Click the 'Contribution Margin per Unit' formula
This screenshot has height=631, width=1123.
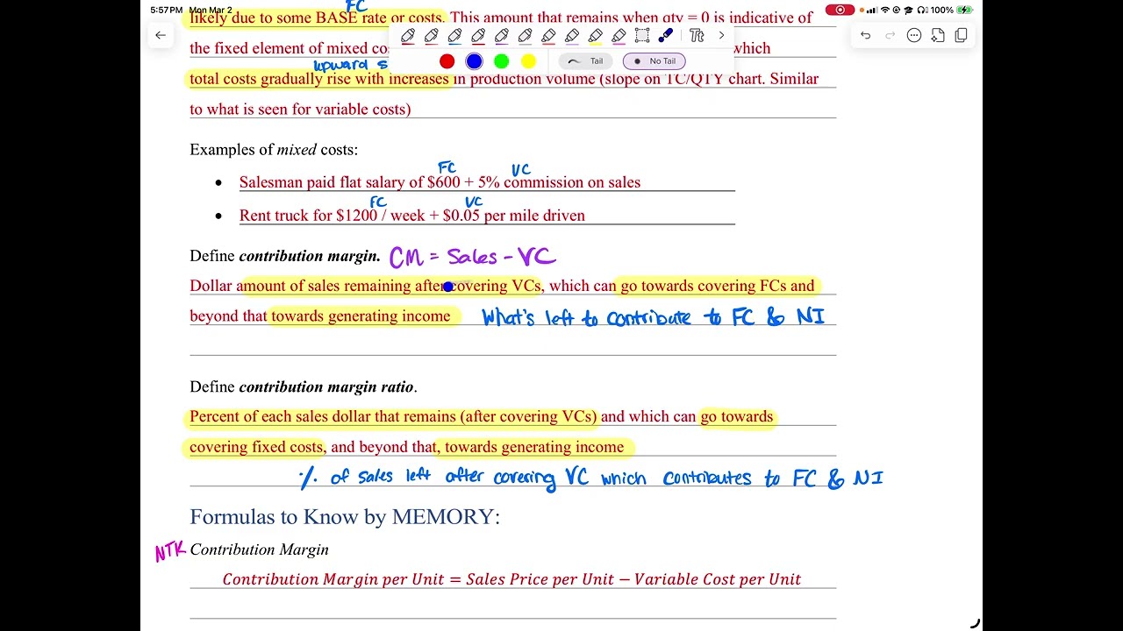(x=511, y=579)
